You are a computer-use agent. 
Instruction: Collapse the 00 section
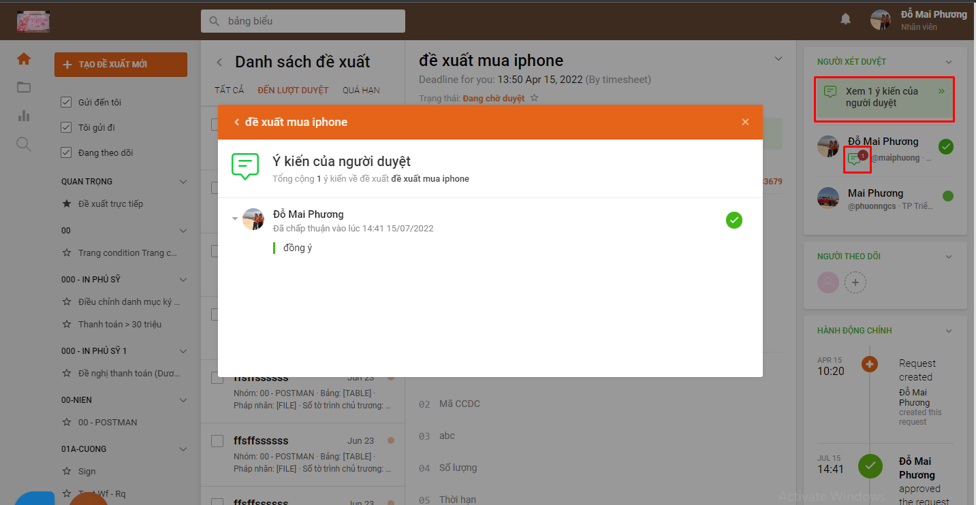pyautogui.click(x=183, y=231)
